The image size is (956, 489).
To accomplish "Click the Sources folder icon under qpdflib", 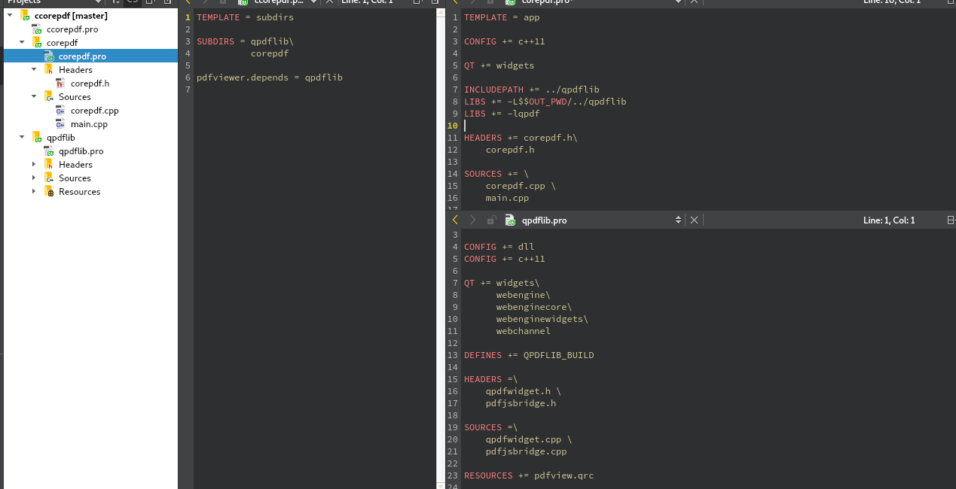I will pyautogui.click(x=49, y=178).
